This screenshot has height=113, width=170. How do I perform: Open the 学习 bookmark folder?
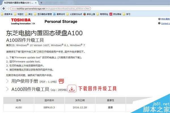point(127,14)
